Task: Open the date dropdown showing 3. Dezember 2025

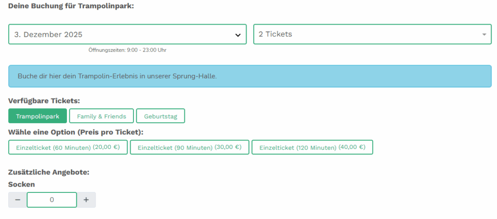Action: tap(121, 34)
